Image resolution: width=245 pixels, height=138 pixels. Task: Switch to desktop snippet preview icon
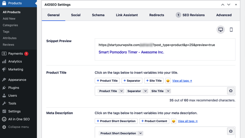220,30
